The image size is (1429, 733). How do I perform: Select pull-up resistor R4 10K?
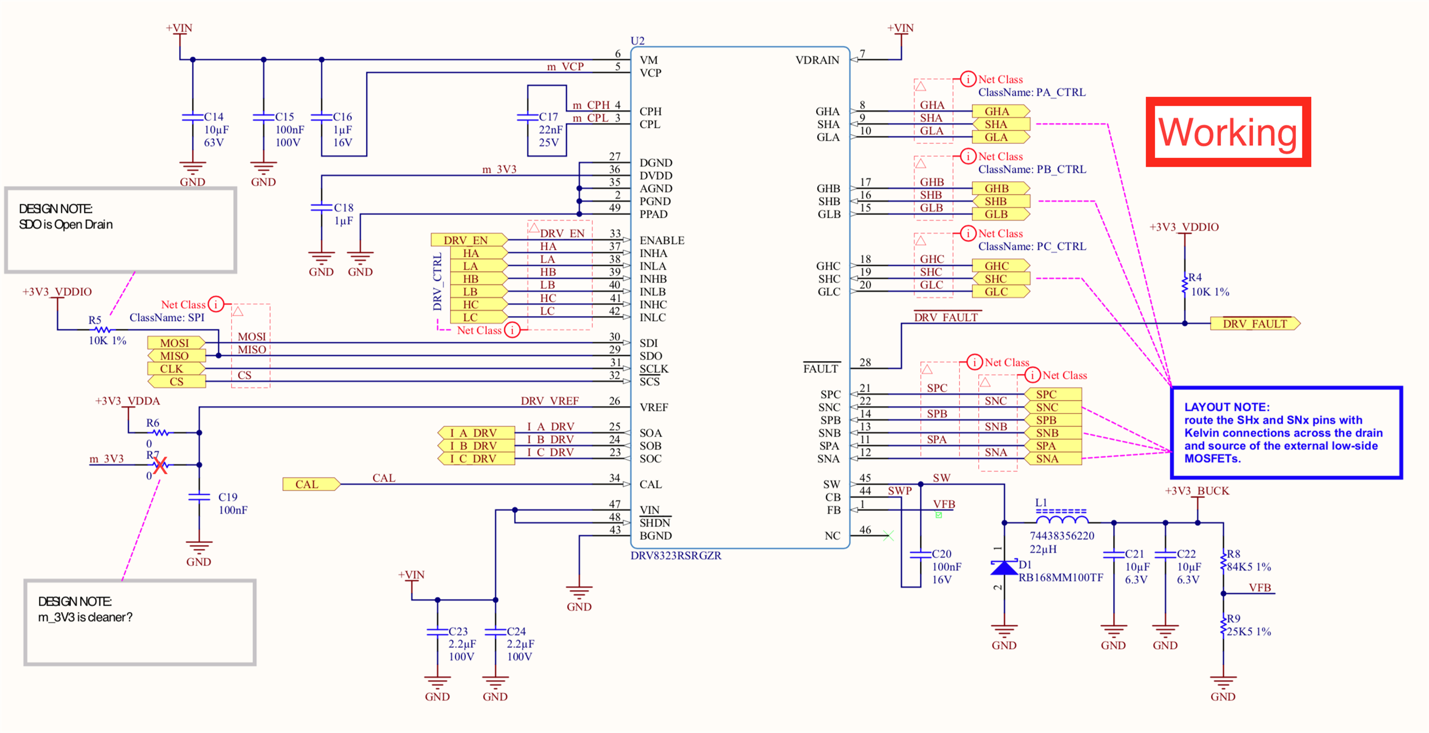pos(1184,285)
